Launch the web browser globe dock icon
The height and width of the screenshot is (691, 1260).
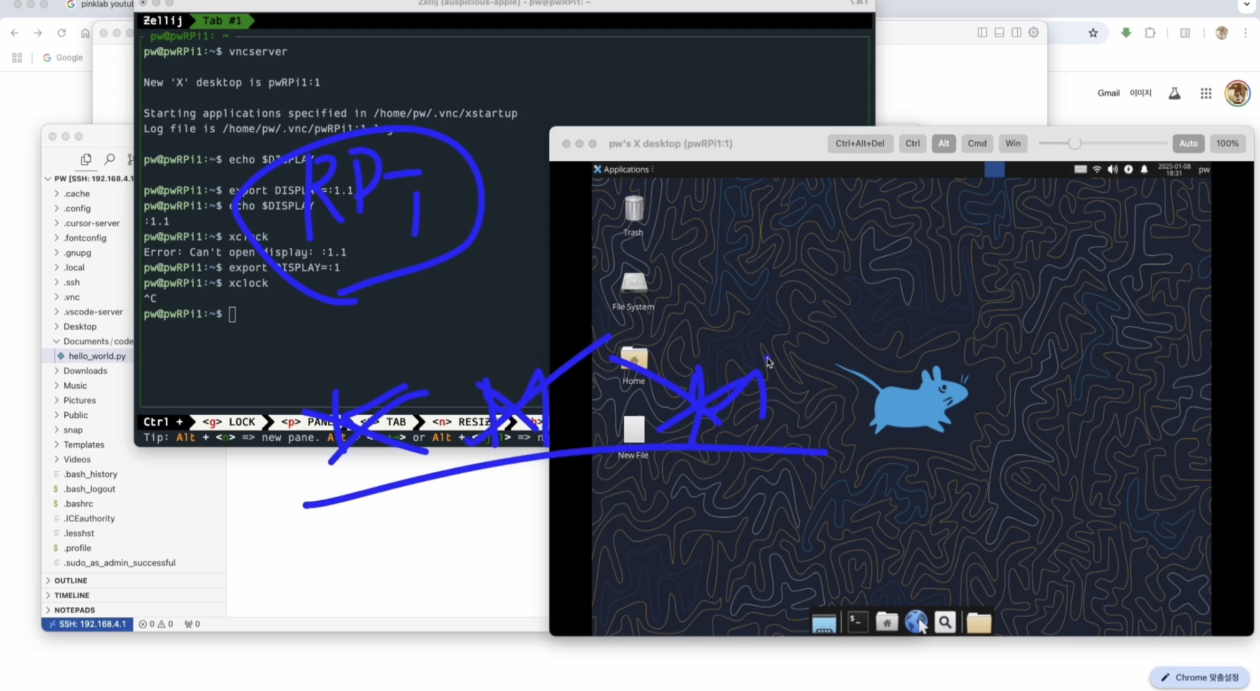coord(916,622)
